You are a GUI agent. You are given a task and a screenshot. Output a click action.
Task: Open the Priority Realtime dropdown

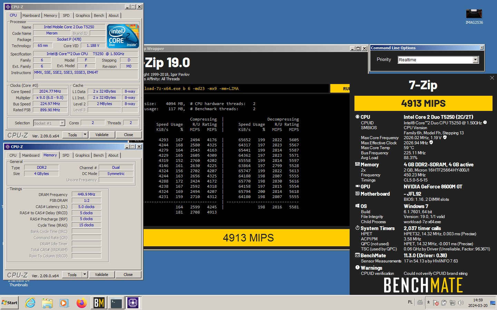[475, 60]
